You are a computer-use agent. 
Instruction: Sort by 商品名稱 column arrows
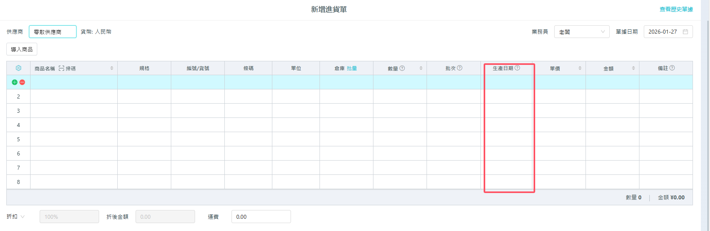tap(112, 68)
